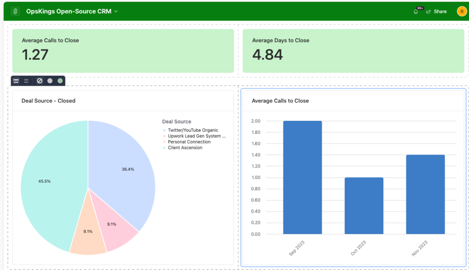Click the Average Days to Close 4.84 card

353,51
